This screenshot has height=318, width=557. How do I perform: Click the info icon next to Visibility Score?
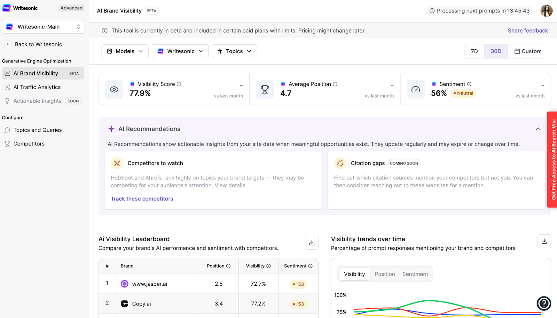[x=179, y=84]
